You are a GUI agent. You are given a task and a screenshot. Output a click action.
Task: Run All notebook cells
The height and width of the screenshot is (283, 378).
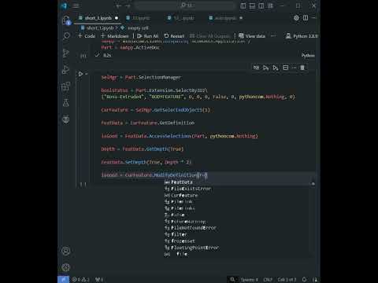pyautogui.click(x=148, y=36)
